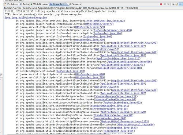This screenshot has width=183, height=135.
Task: Jump to ApplicationDispatcher.java:466
Action: pos(129,62)
